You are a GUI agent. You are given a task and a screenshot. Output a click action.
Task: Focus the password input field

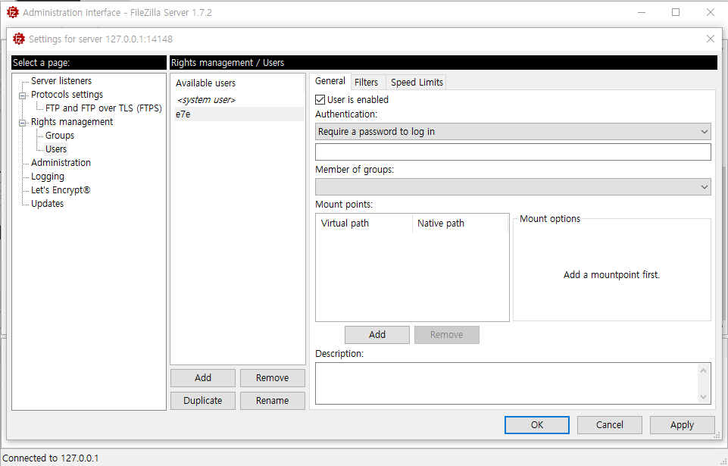[x=513, y=152]
